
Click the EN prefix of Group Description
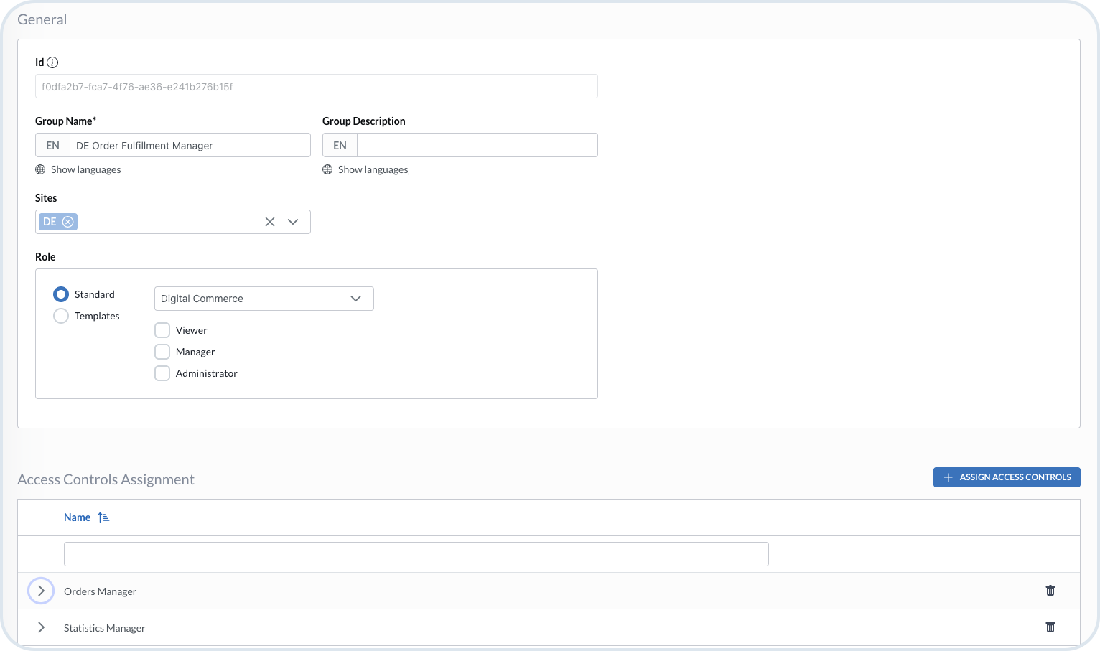tap(340, 145)
